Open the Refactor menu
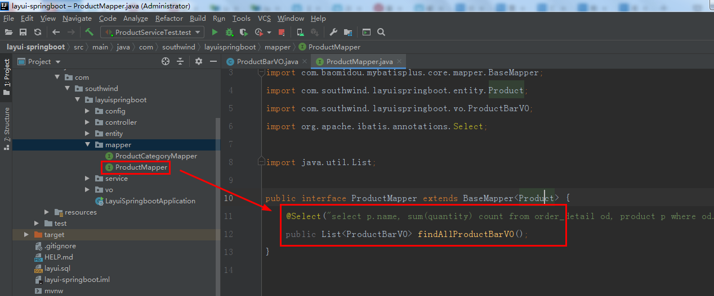Image resolution: width=714 pixels, height=296 pixels. tap(169, 19)
